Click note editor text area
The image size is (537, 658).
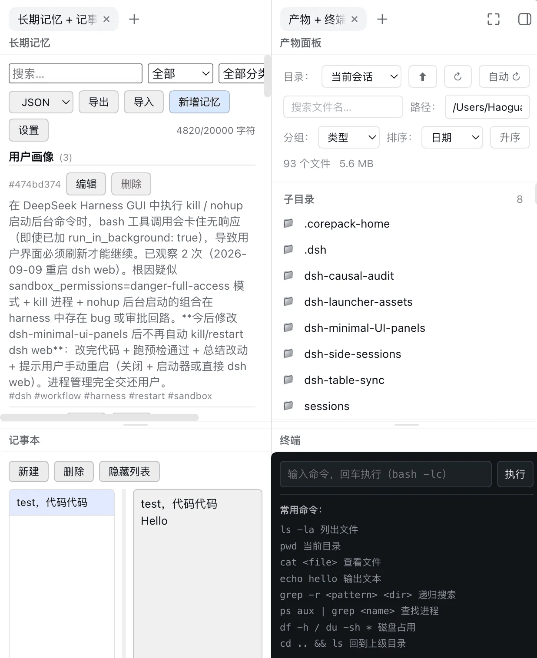[x=198, y=573]
